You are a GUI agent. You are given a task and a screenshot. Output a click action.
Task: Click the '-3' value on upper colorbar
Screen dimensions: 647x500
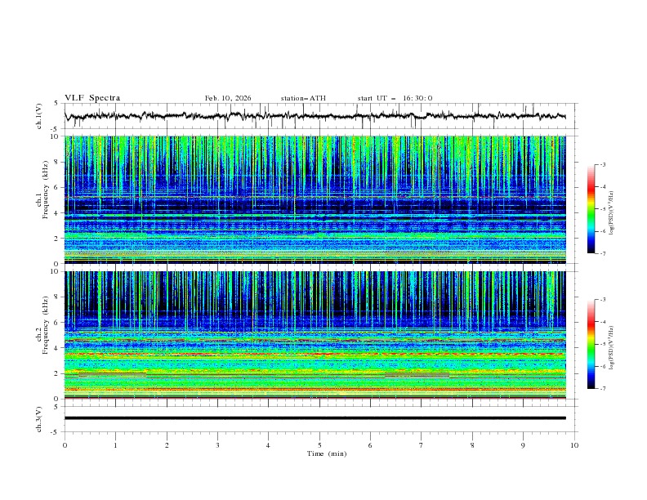point(603,164)
